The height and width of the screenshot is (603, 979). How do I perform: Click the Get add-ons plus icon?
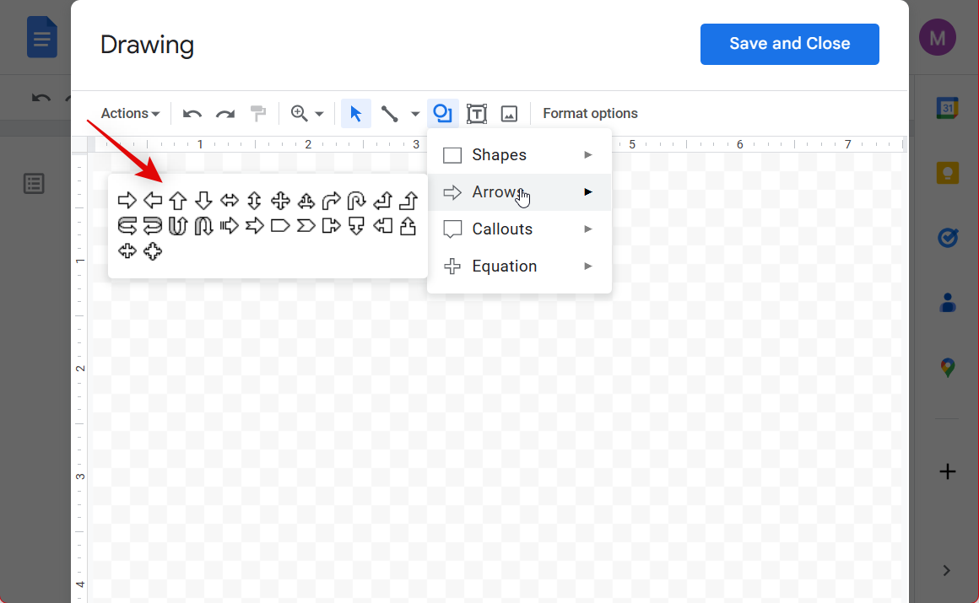pos(947,471)
